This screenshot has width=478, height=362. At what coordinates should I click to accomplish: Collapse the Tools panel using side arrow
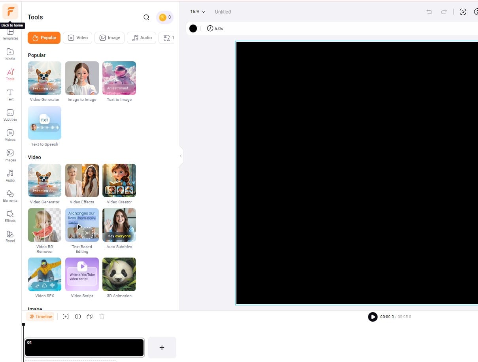(181, 156)
